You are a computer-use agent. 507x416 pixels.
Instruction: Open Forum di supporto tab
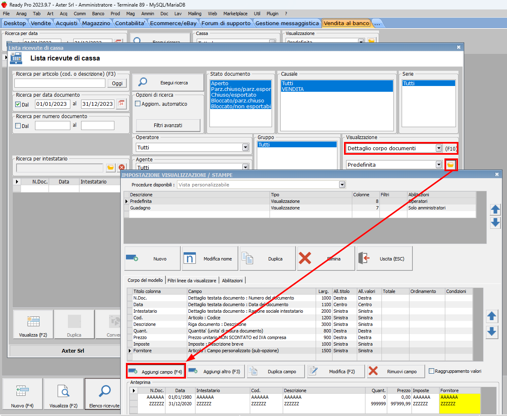226,23
